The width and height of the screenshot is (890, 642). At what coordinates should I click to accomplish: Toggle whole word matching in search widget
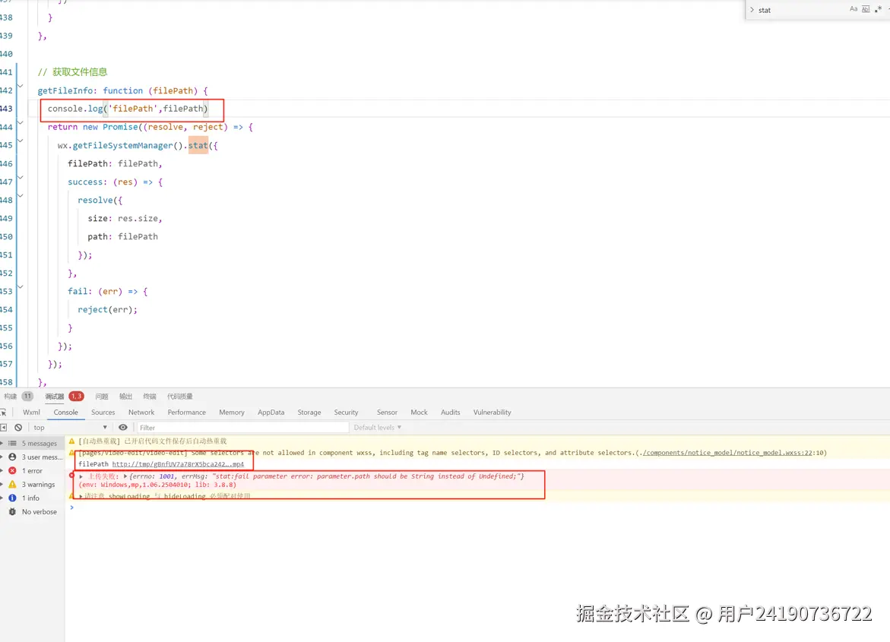click(x=866, y=8)
